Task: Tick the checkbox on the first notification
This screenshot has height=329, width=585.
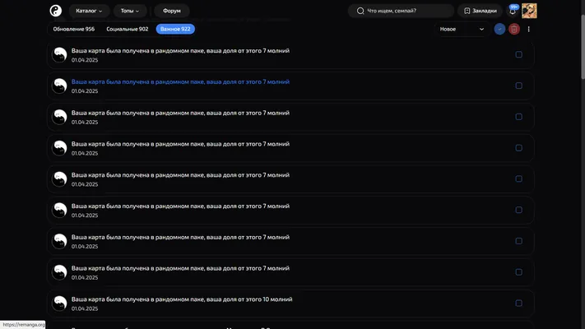Action: point(518,54)
